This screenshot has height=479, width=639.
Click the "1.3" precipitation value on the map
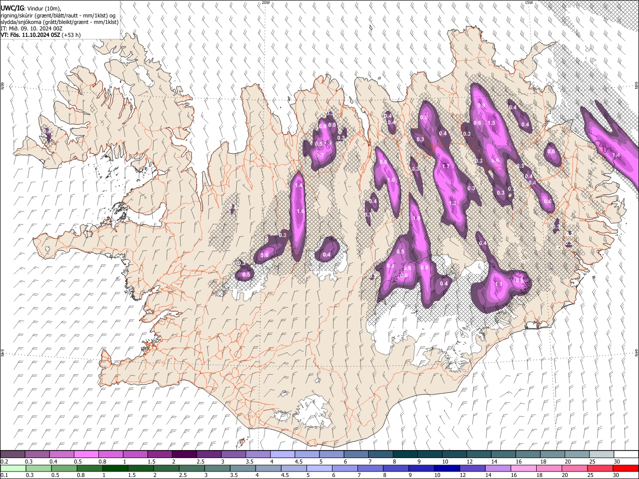click(453, 204)
